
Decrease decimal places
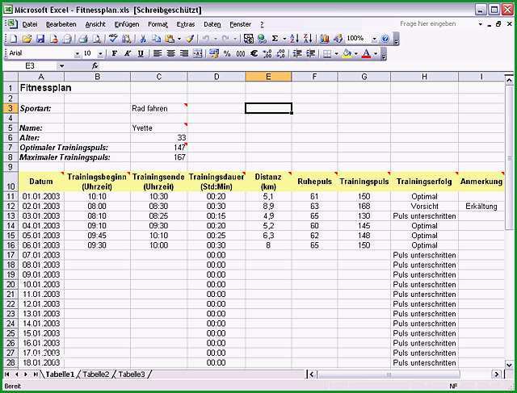tap(280, 53)
